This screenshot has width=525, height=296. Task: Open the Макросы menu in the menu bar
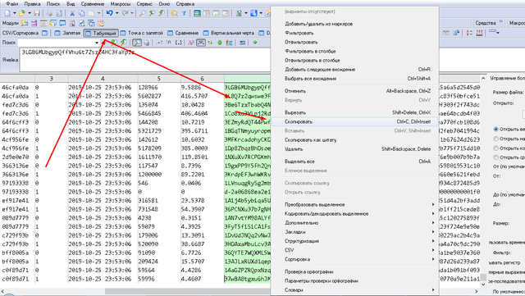120,4
